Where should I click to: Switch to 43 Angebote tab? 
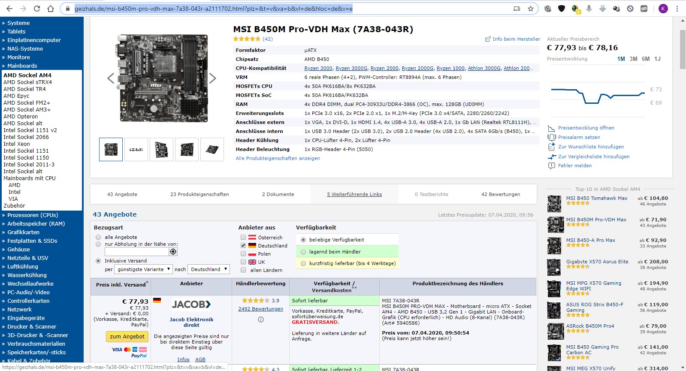(x=122, y=194)
